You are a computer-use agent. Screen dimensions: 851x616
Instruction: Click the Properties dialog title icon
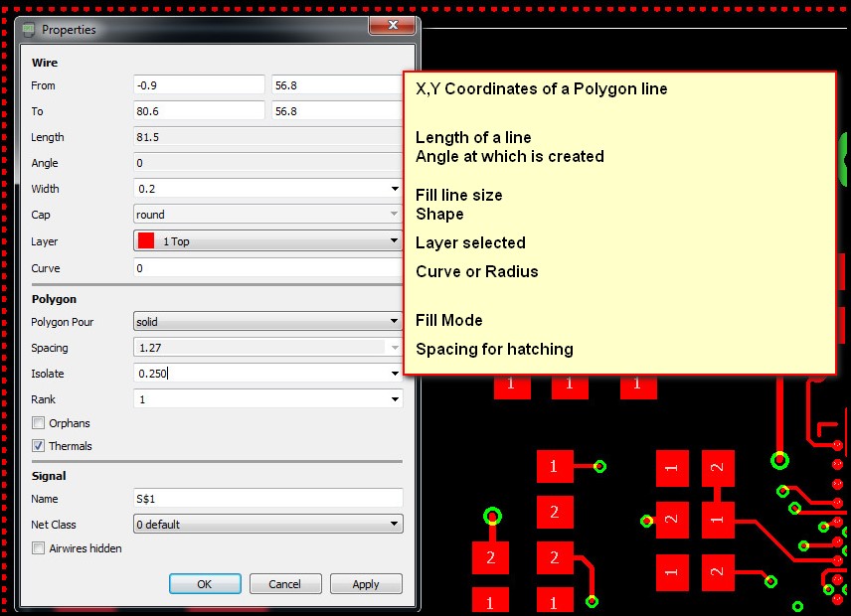[x=29, y=29]
